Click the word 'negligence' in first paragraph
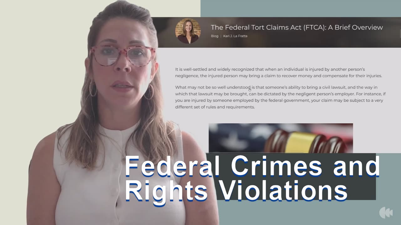The height and width of the screenshot is (225, 401). pos(187,76)
